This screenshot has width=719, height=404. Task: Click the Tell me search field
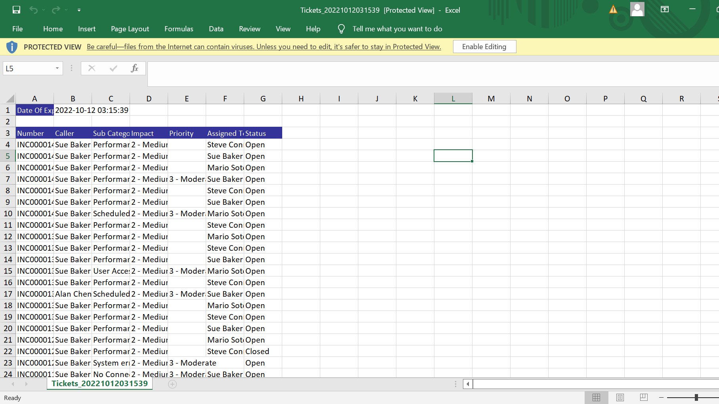pos(397,29)
